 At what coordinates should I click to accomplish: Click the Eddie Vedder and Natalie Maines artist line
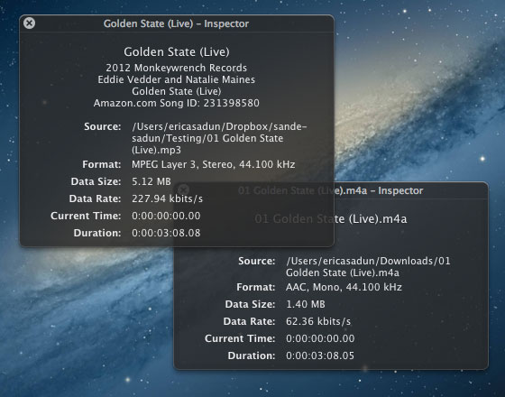click(177, 79)
